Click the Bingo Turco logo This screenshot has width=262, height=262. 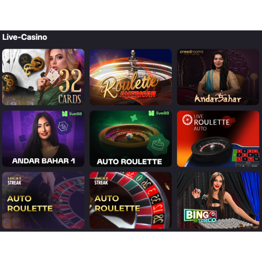201,216
